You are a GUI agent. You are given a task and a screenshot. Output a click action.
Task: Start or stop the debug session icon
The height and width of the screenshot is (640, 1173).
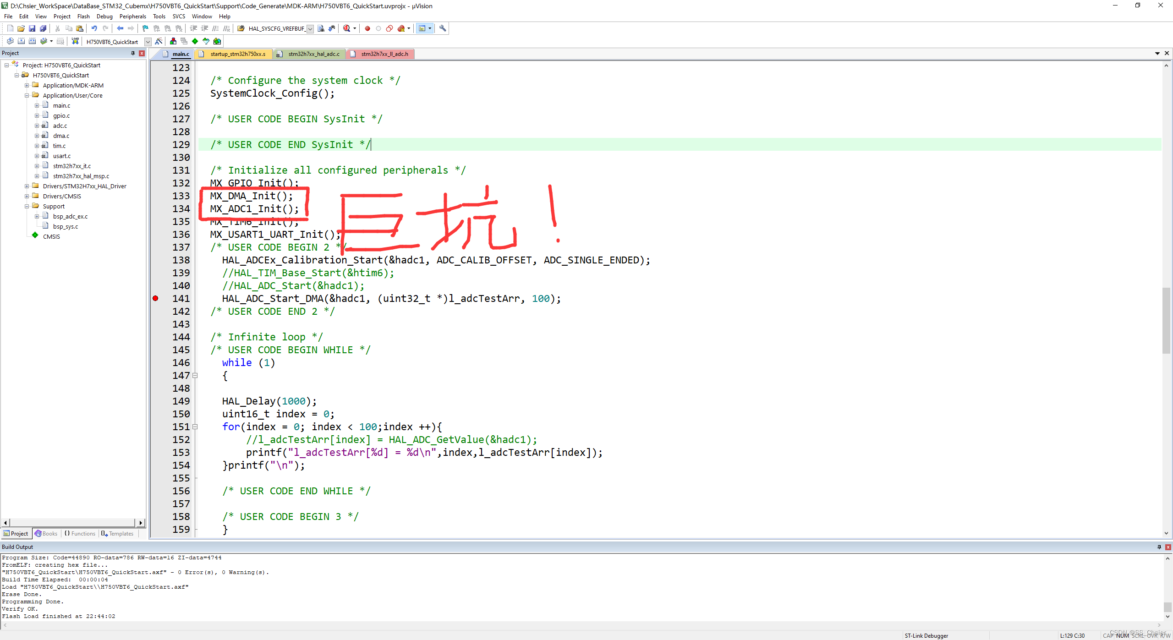(347, 28)
